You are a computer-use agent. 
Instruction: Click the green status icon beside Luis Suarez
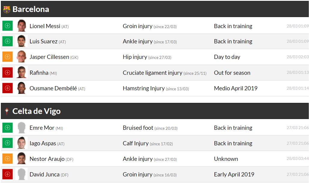(x=8, y=41)
